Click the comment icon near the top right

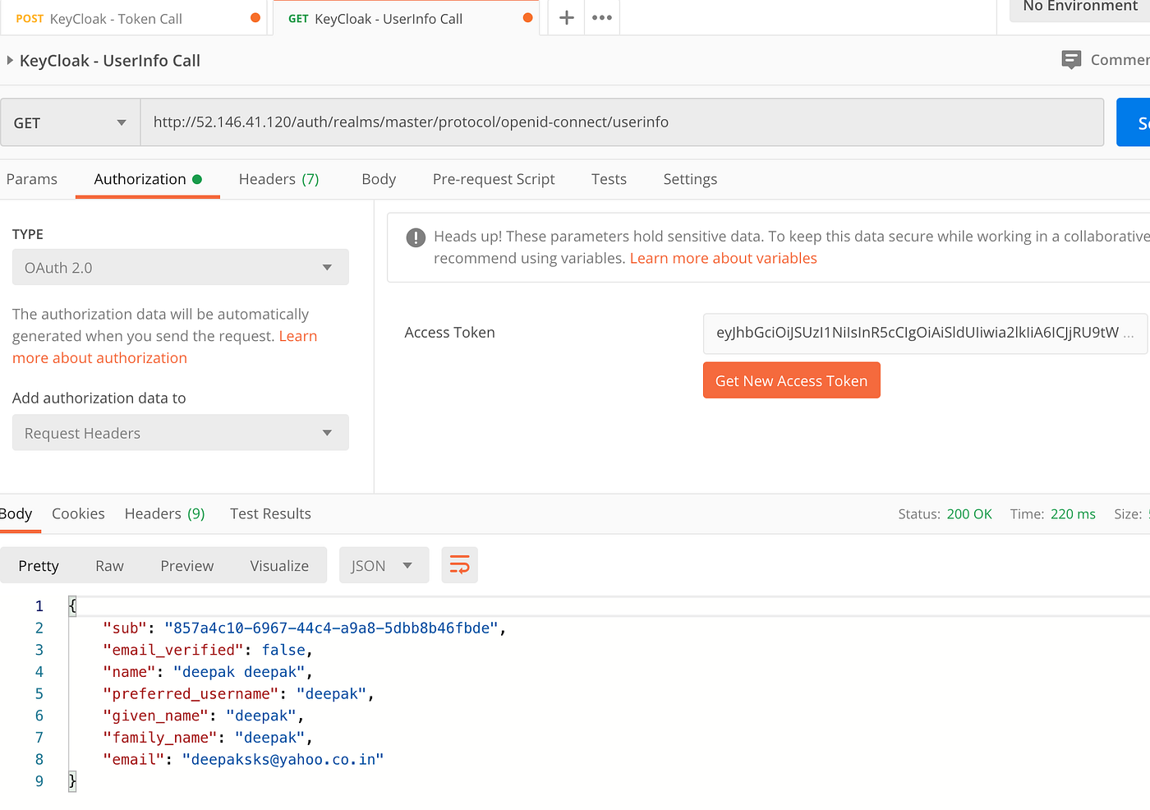1070,59
